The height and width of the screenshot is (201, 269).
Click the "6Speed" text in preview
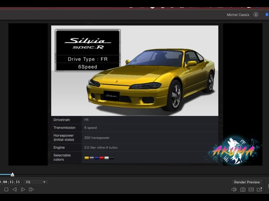coord(88,67)
